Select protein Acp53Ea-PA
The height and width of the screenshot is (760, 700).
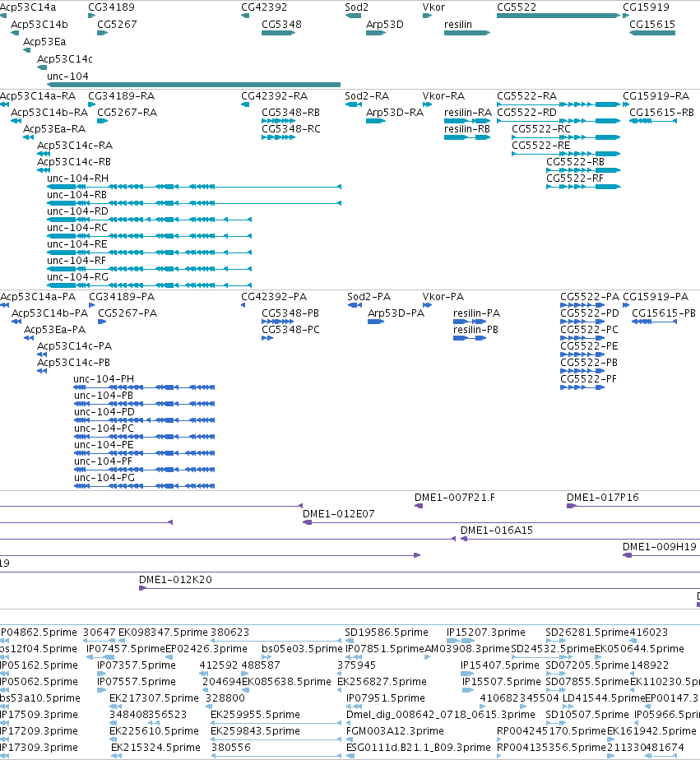(x=29, y=338)
